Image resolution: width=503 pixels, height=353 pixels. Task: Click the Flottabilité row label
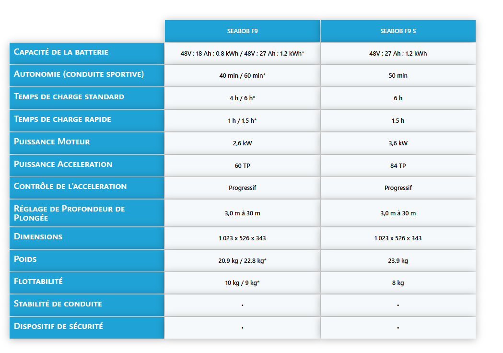tap(38, 282)
